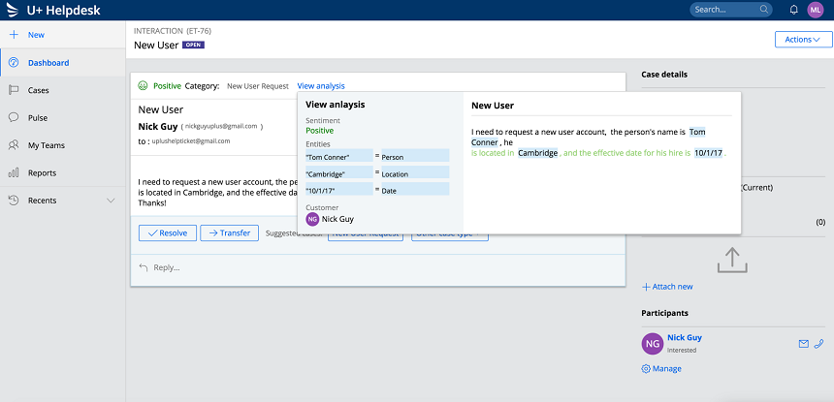This screenshot has width=834, height=402.
Task: Click the phone icon beside Nick Guy
Action: pyautogui.click(x=819, y=344)
